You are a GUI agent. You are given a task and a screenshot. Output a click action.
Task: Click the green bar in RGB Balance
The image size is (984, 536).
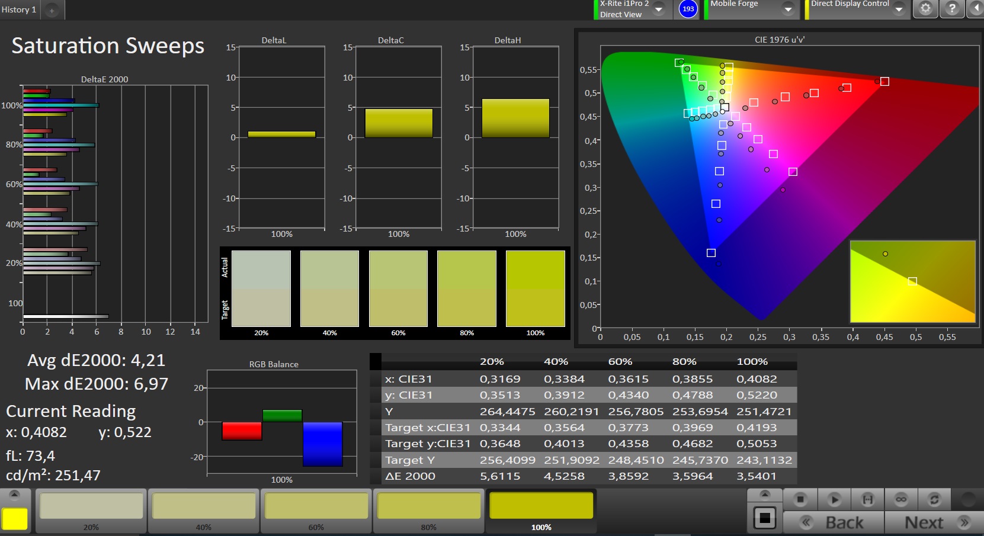point(282,416)
